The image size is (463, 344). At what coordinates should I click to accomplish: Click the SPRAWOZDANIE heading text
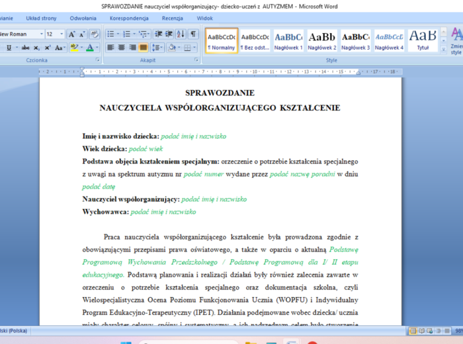click(x=220, y=93)
